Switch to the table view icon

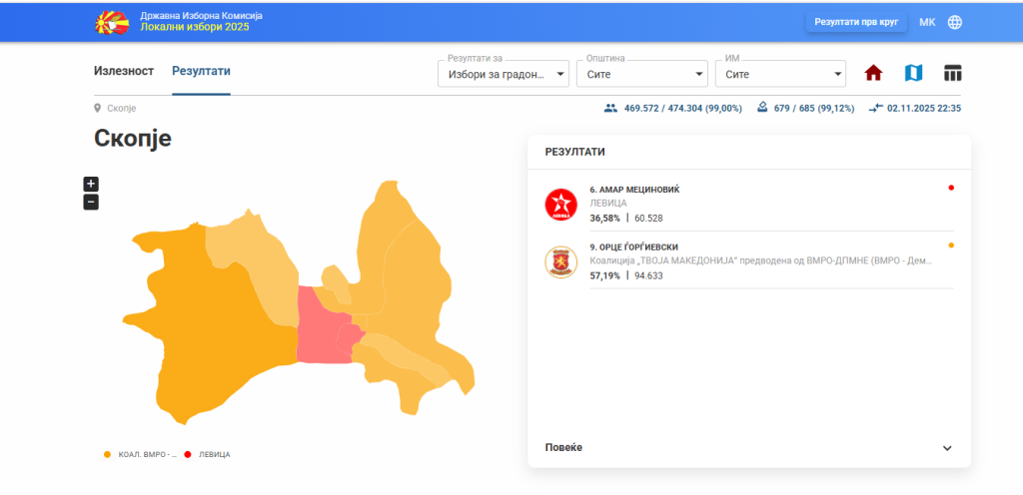(952, 73)
